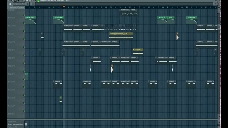Viewport: 228px width, 128px height.
Task: Open clip menu of Dragged sample_104 clip
Action: [x=110, y=34]
